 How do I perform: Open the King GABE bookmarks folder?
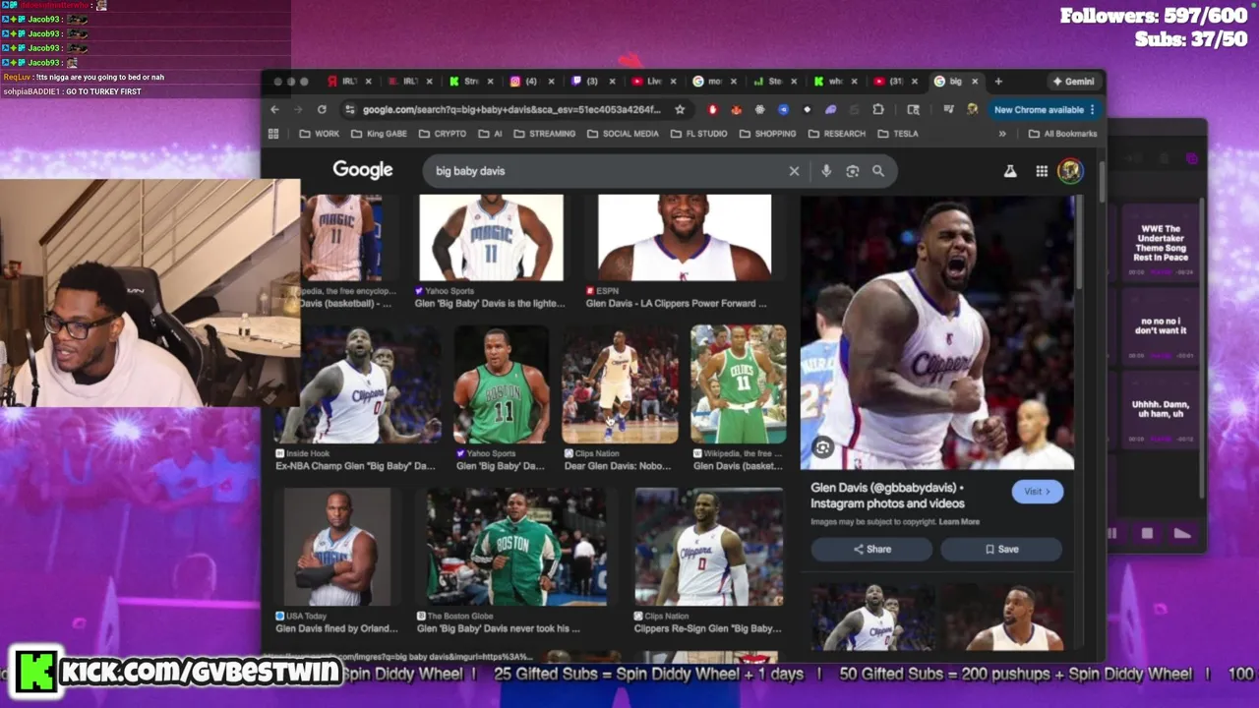[x=379, y=134]
